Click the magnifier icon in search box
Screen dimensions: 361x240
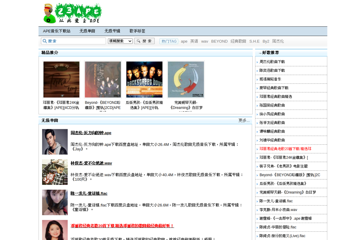pyautogui.click(x=45, y=41)
